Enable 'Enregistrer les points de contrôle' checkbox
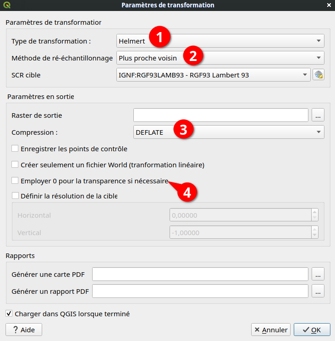Screen dimensions: 335x341 click(15, 148)
